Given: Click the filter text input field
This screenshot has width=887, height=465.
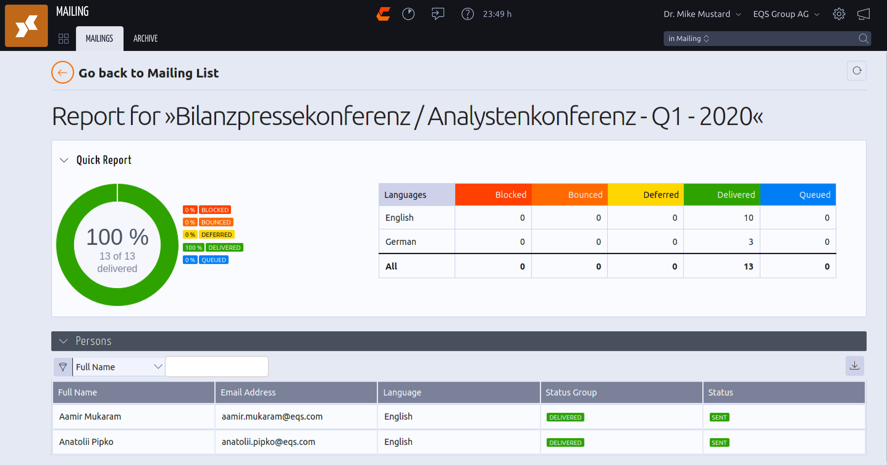Looking at the screenshot, I should point(216,367).
